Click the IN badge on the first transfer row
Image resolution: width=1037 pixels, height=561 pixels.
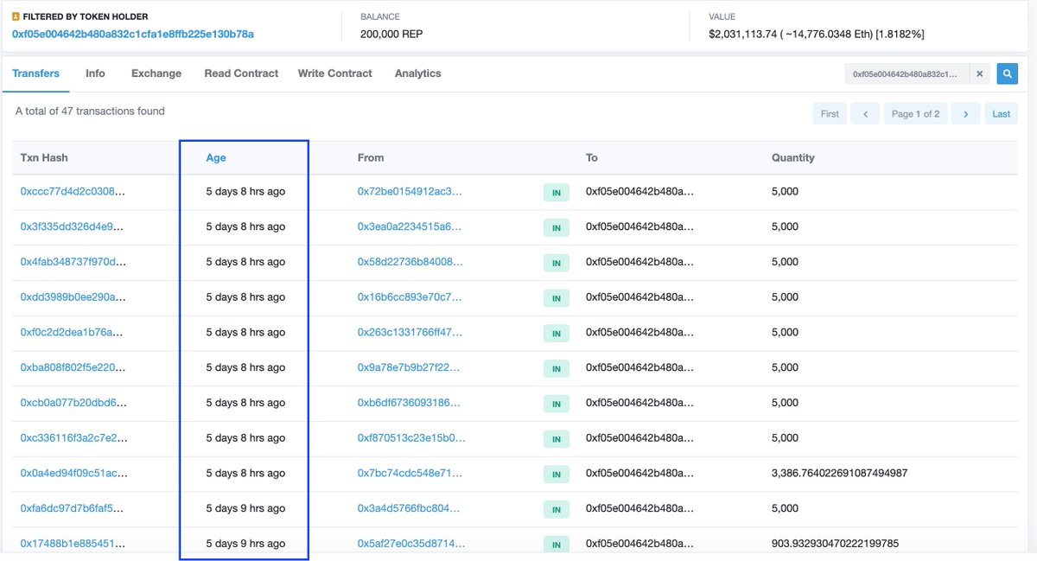tap(557, 192)
